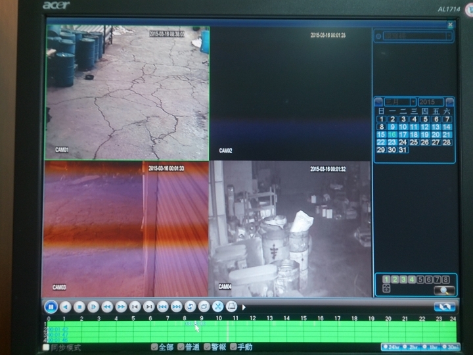Enable channel 6 in the channel selector
473x355 pixels.
428,279
